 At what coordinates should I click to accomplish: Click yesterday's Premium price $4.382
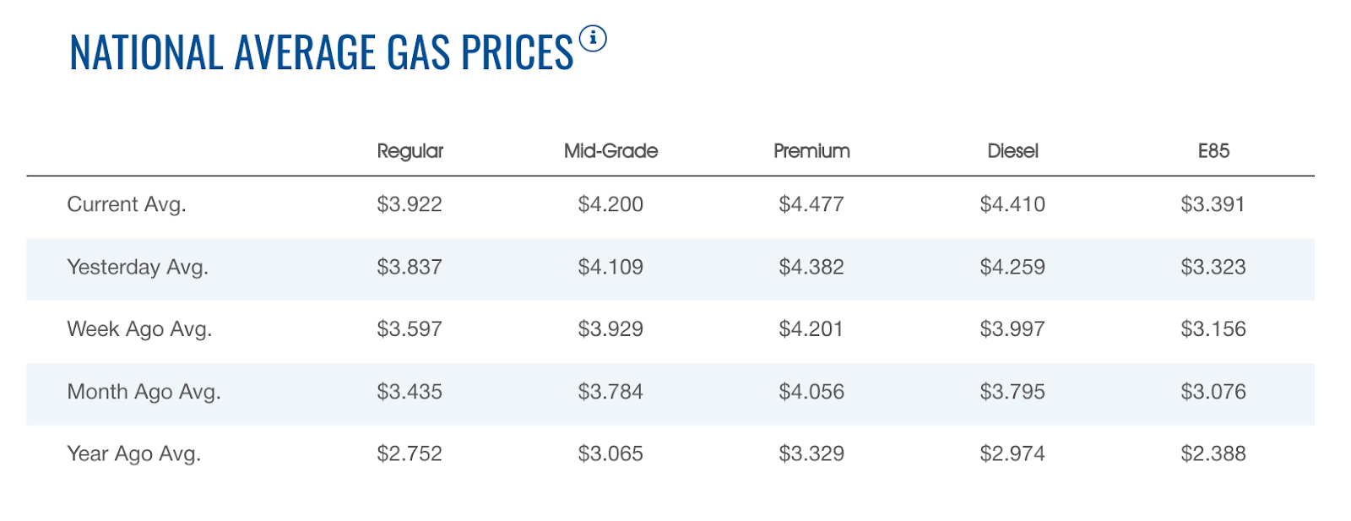811,267
